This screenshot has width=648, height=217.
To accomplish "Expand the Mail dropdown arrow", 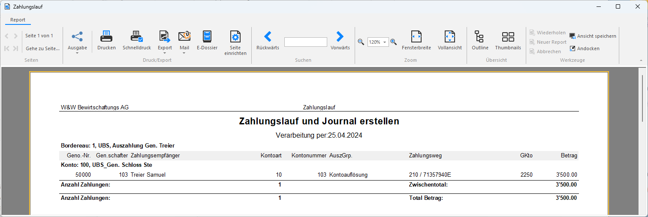I will point(184,53).
